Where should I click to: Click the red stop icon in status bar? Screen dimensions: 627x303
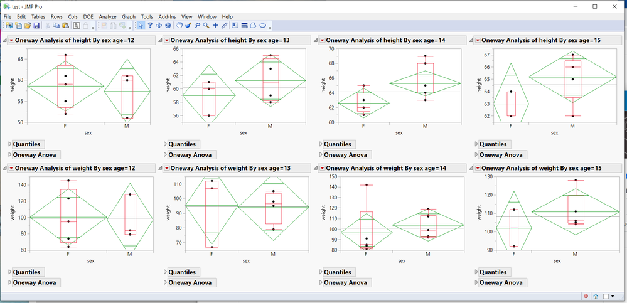pos(586,296)
